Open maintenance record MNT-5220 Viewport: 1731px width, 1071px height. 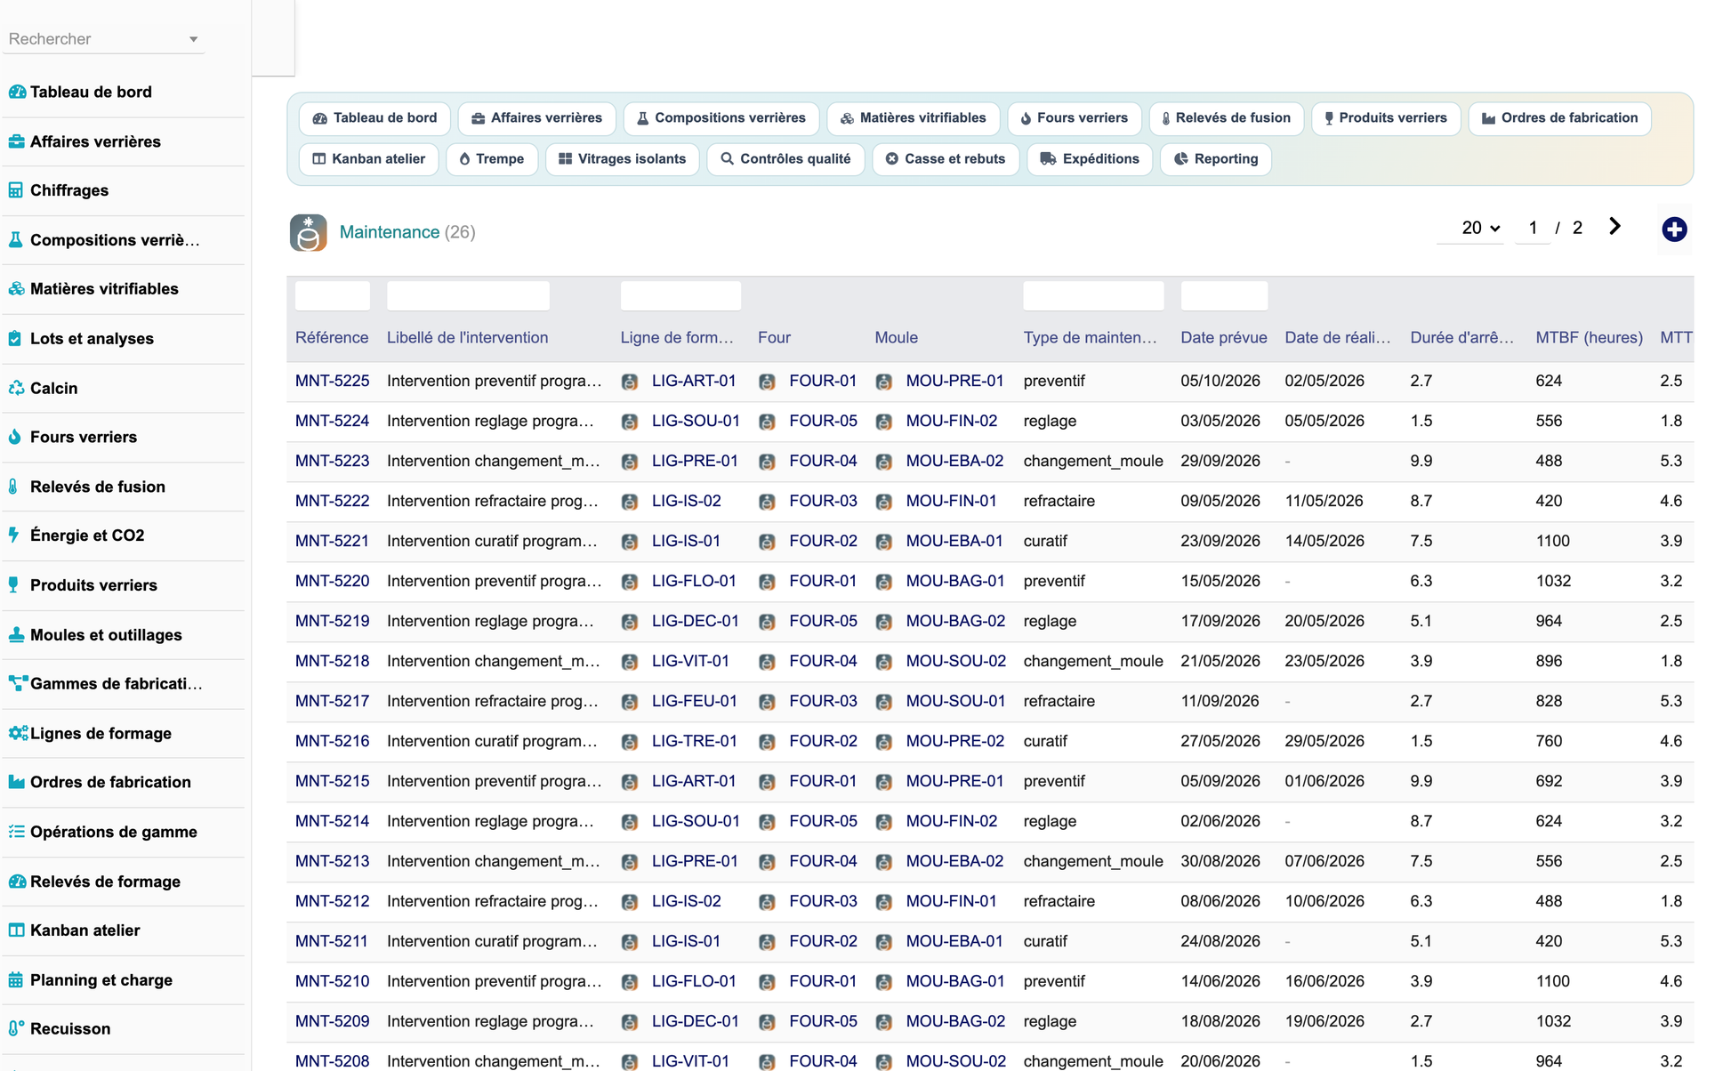(332, 581)
